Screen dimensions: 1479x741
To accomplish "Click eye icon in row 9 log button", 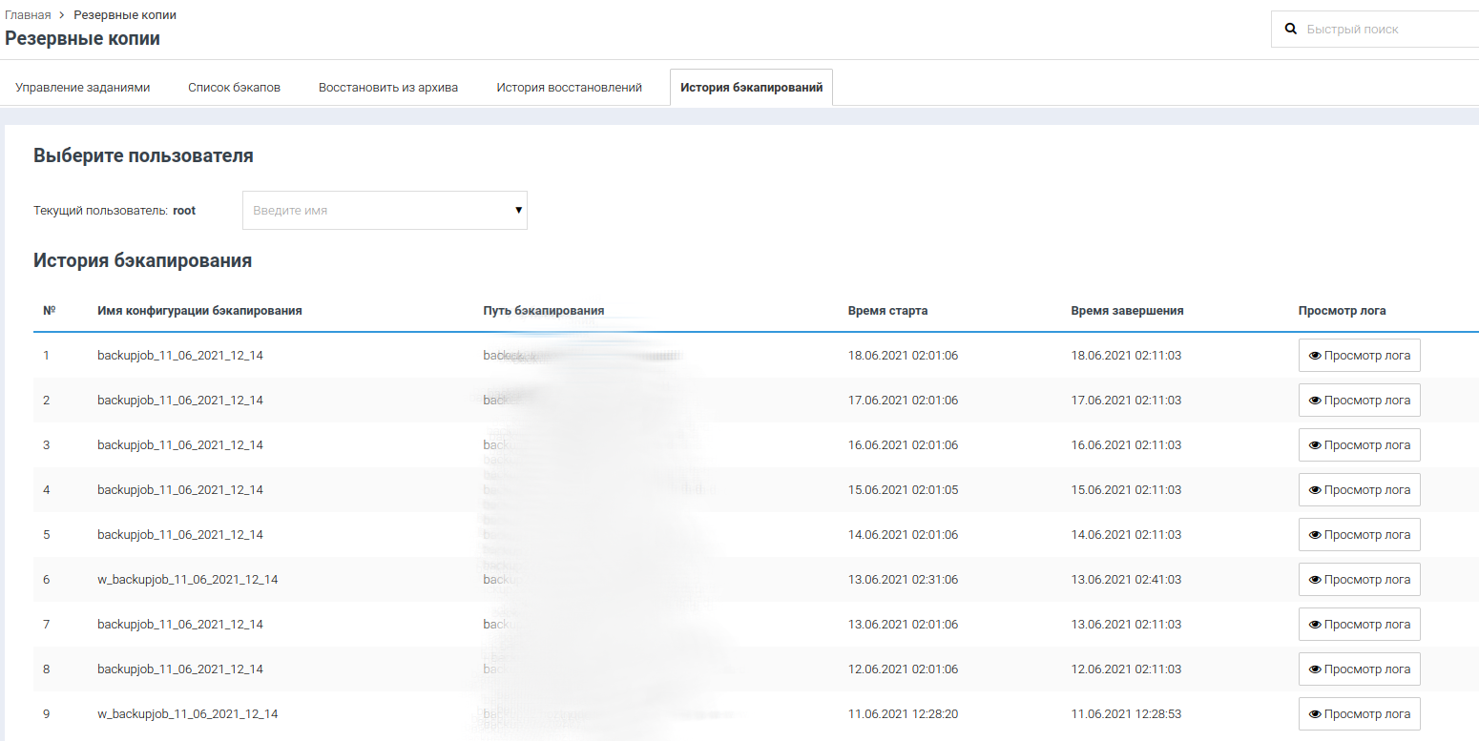I will (x=1315, y=714).
